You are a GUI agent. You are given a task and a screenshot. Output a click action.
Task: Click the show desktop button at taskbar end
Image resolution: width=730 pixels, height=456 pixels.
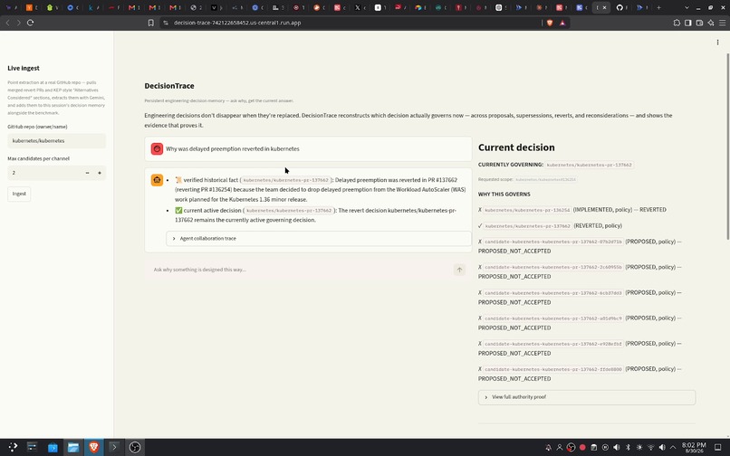pos(717,447)
